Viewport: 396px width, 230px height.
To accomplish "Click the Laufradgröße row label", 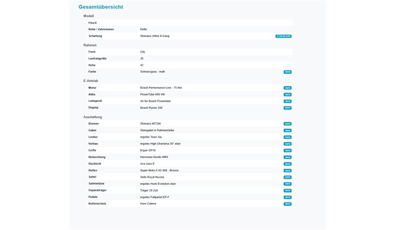I will click(97, 58).
